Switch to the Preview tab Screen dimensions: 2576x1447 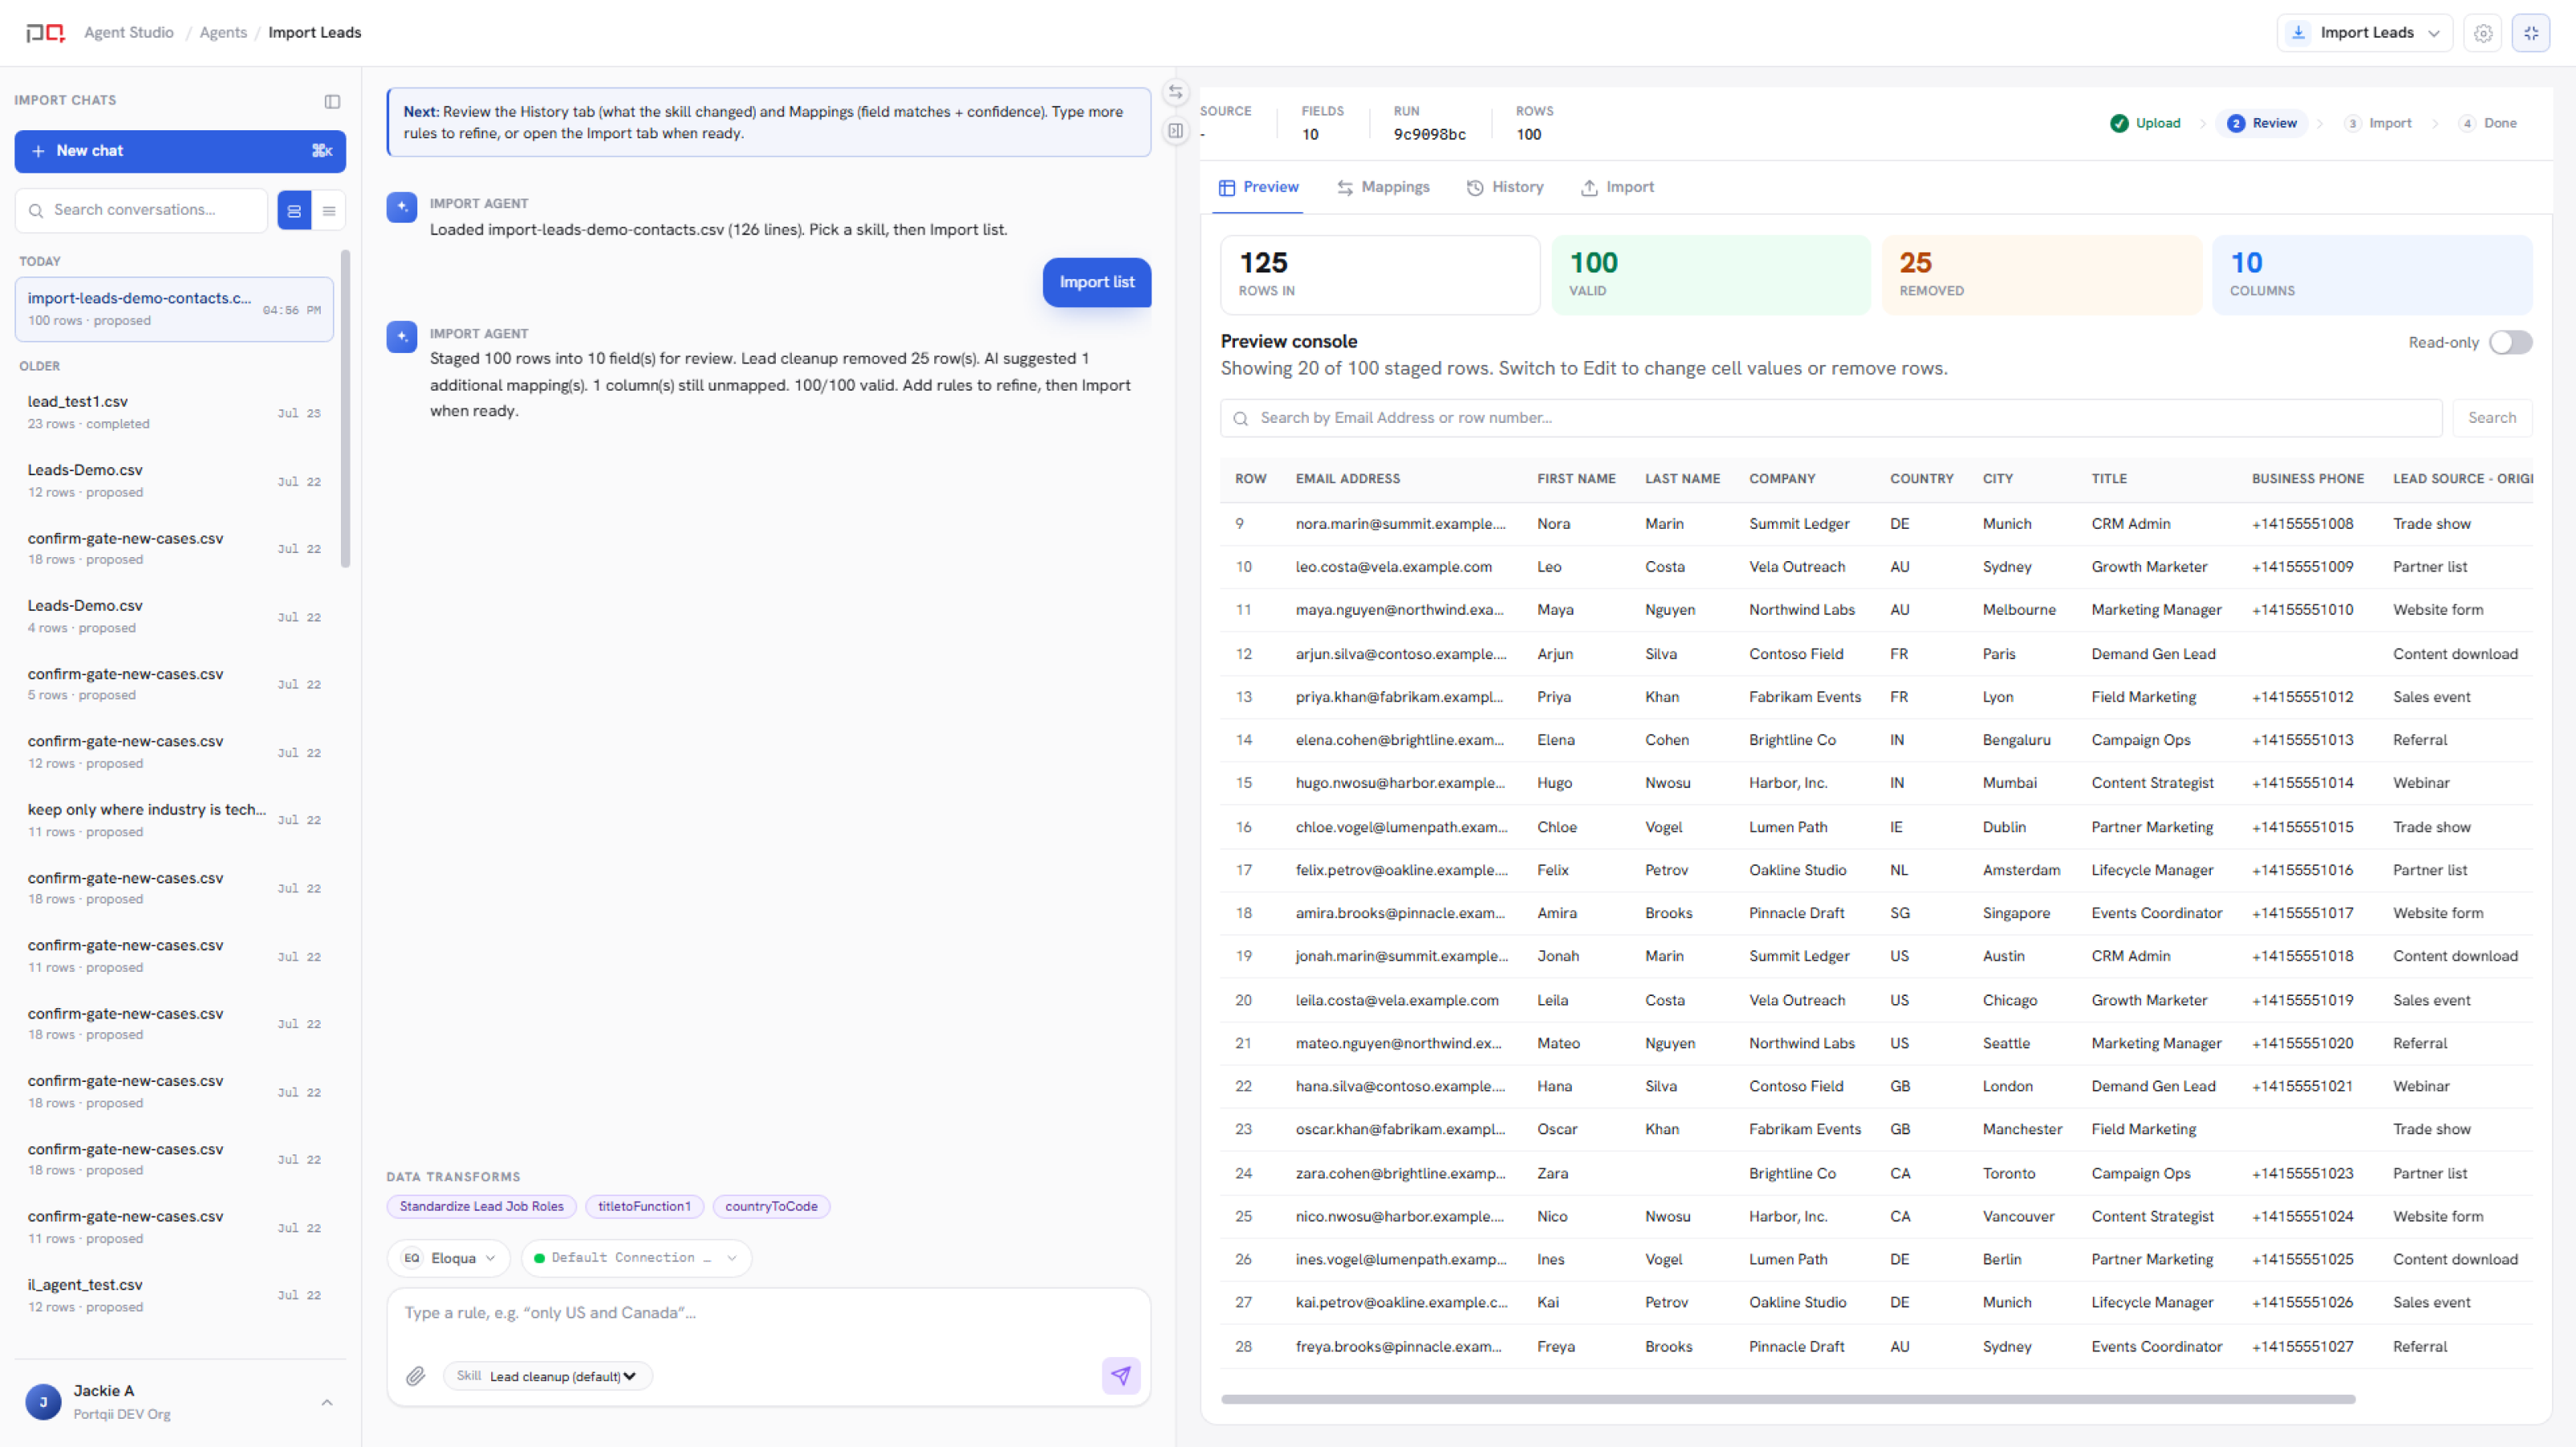(1258, 187)
